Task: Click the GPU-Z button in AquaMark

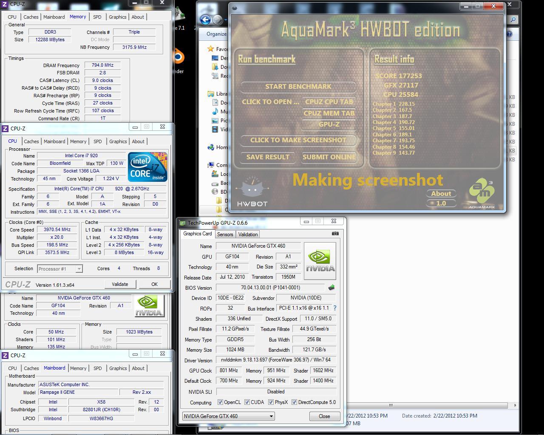Action: pos(329,124)
